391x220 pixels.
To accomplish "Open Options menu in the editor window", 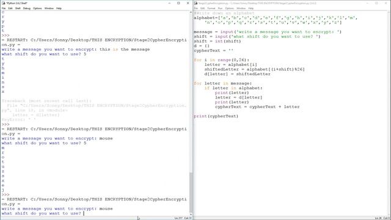I will 230,8.
